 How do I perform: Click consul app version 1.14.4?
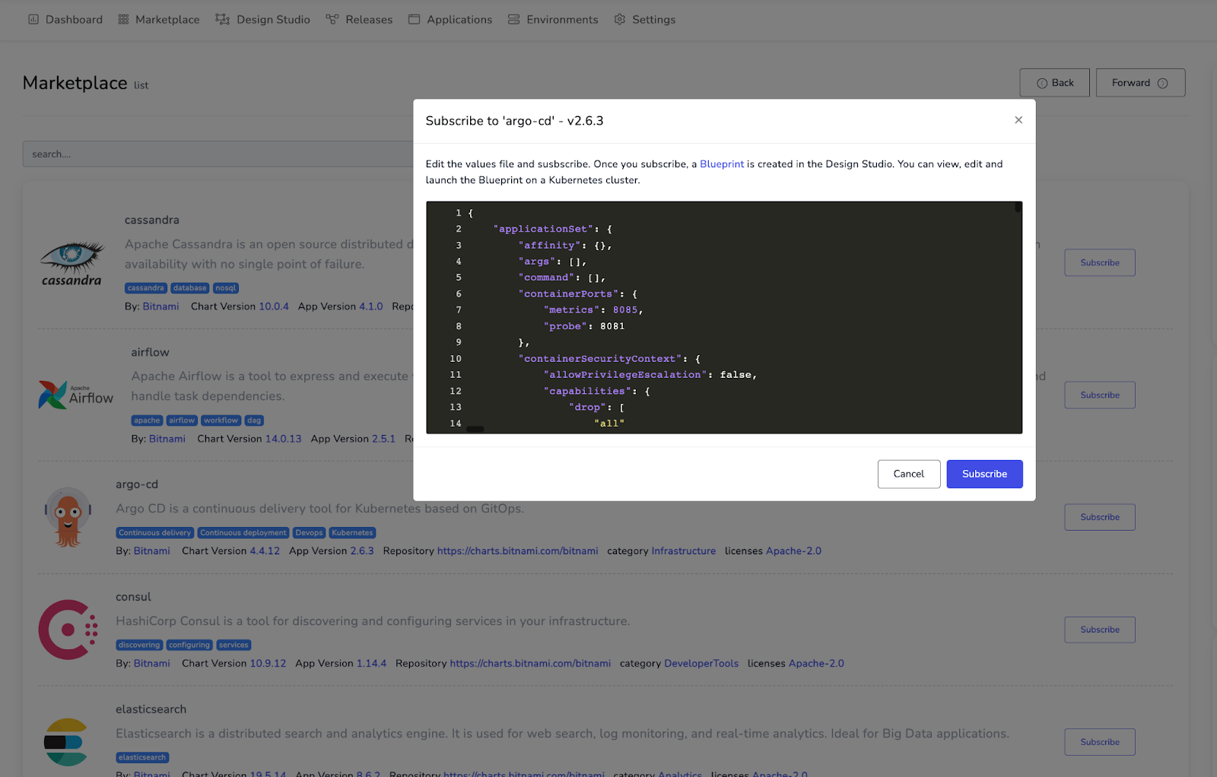[x=371, y=664]
